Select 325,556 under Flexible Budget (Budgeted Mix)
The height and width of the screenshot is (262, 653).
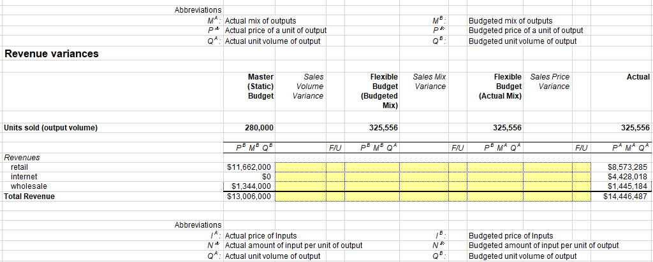(x=383, y=128)
